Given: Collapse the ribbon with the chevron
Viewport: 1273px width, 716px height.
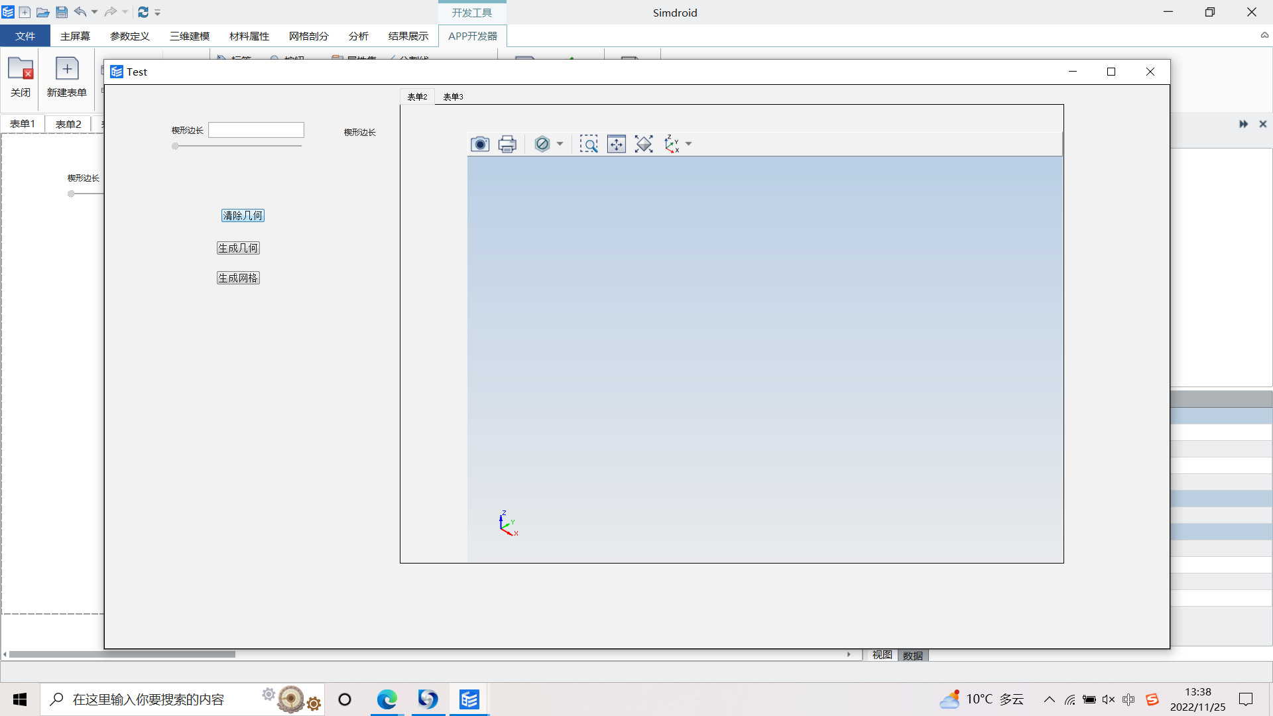Looking at the screenshot, I should (1264, 36).
